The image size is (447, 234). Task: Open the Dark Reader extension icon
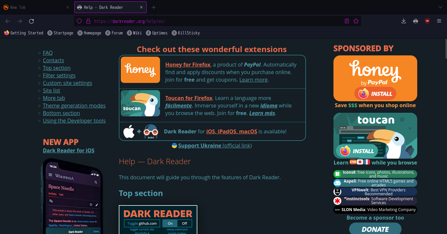point(416,21)
